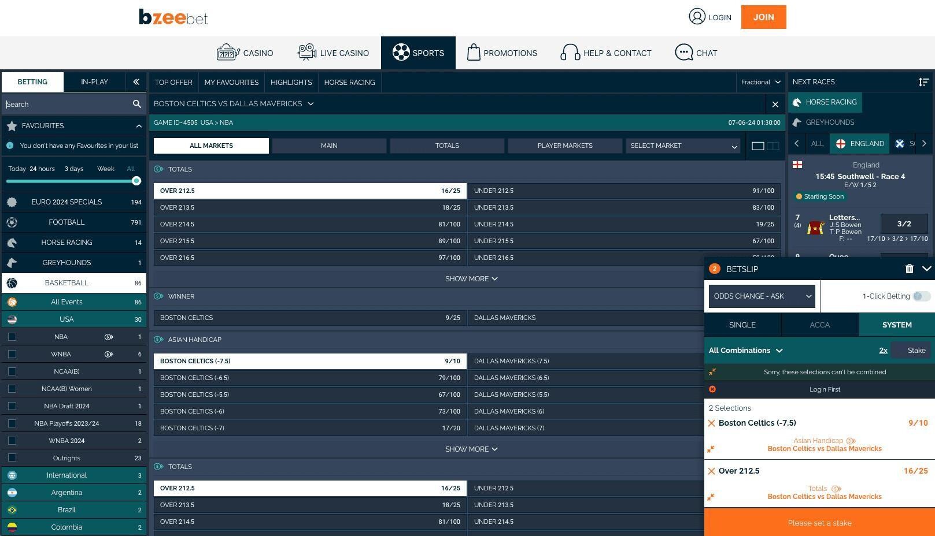
Task: Click the time range slider handle
Action: pyautogui.click(x=136, y=181)
